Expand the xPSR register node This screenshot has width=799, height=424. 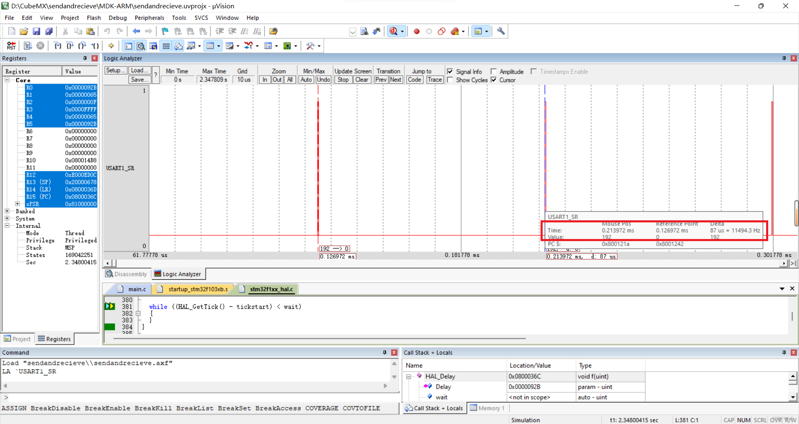[17, 204]
